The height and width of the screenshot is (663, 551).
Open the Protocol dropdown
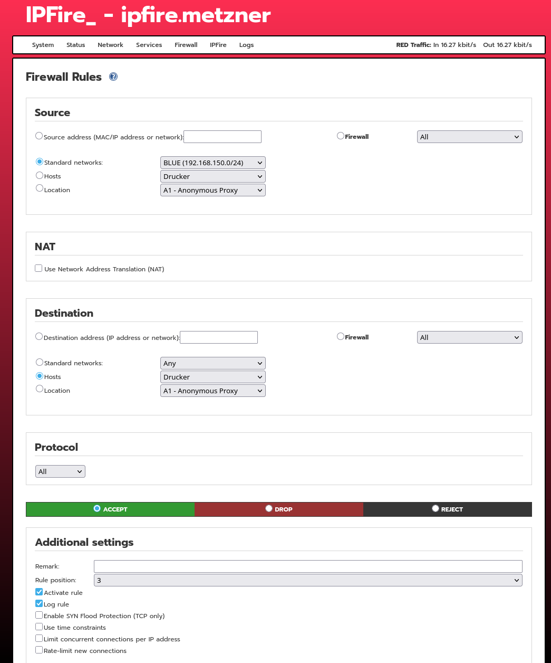[x=60, y=471]
